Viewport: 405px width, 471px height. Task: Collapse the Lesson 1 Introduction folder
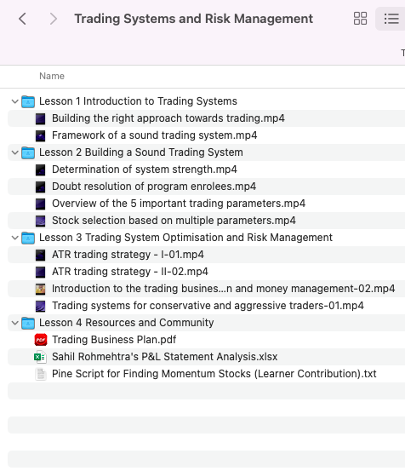click(14, 101)
